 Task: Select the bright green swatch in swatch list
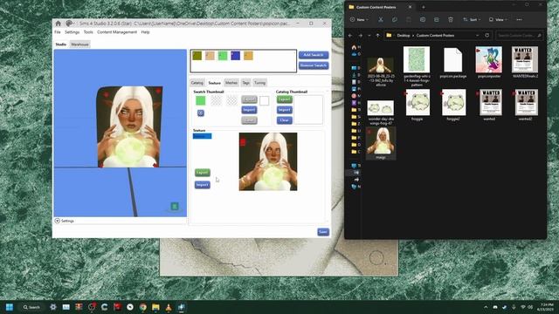(223, 56)
